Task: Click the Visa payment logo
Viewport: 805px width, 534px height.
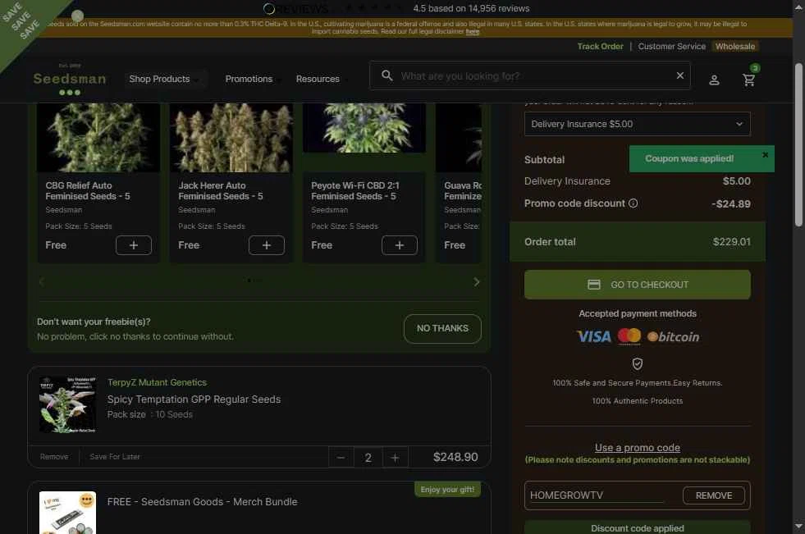Action: coord(594,336)
